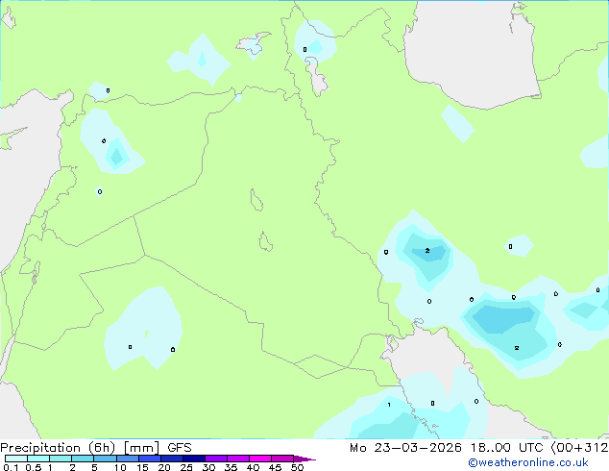Select the 20–25 mm legend swatch

pyautogui.click(x=172, y=459)
